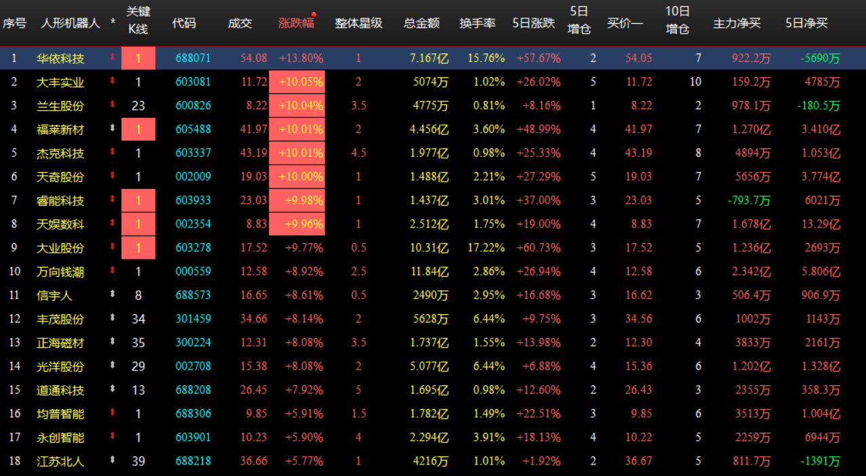Sort by 成交 column header
866x476 pixels.
tap(240, 23)
